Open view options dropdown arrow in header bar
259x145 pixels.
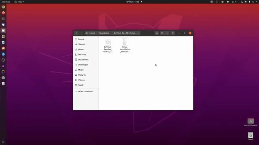pyautogui.click(x=167, y=33)
